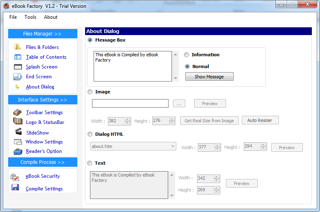
Task: Click the Image Width value 382 field
Action: click(x=116, y=121)
